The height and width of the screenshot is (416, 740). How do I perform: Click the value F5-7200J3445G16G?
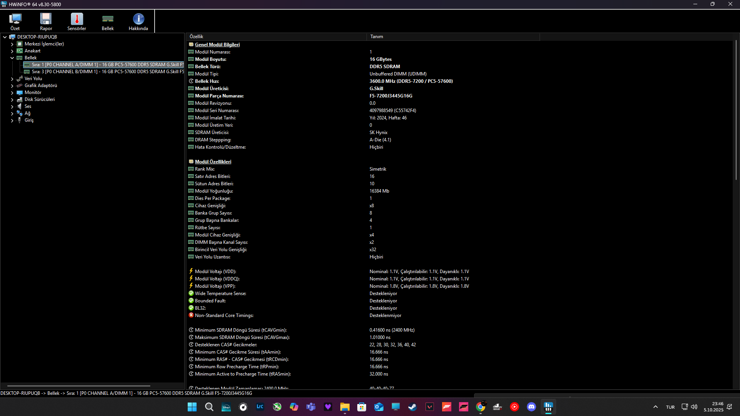[x=391, y=96]
